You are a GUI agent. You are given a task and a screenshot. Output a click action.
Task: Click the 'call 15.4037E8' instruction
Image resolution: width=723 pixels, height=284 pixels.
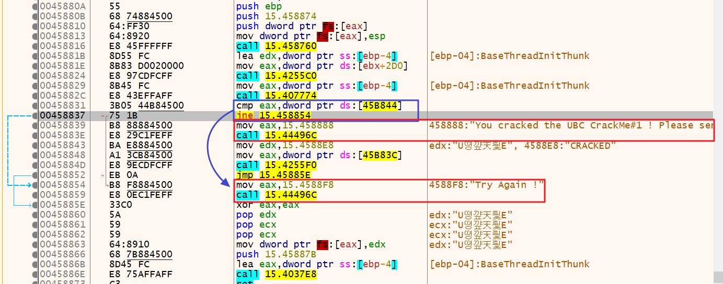(x=276, y=274)
